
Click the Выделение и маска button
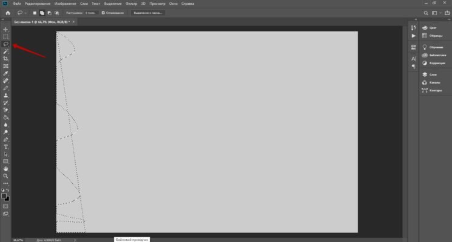tap(148, 13)
